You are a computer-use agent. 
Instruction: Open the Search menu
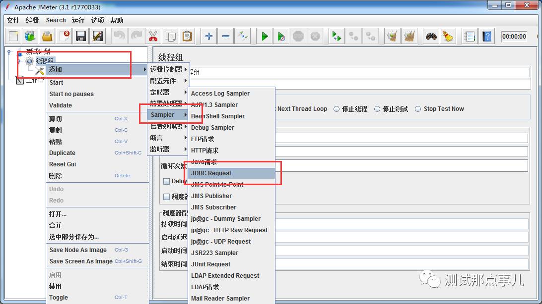(56, 20)
